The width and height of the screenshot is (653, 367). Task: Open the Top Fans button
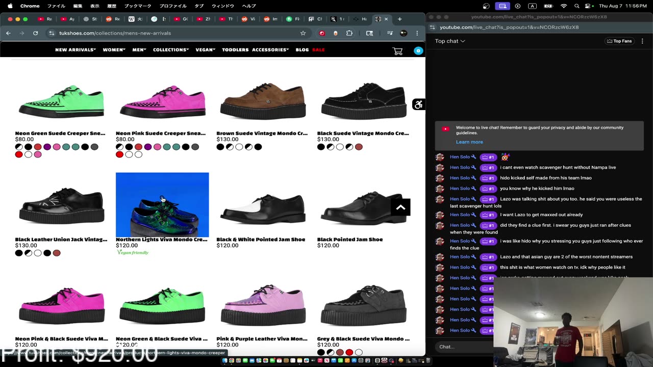[619, 41]
